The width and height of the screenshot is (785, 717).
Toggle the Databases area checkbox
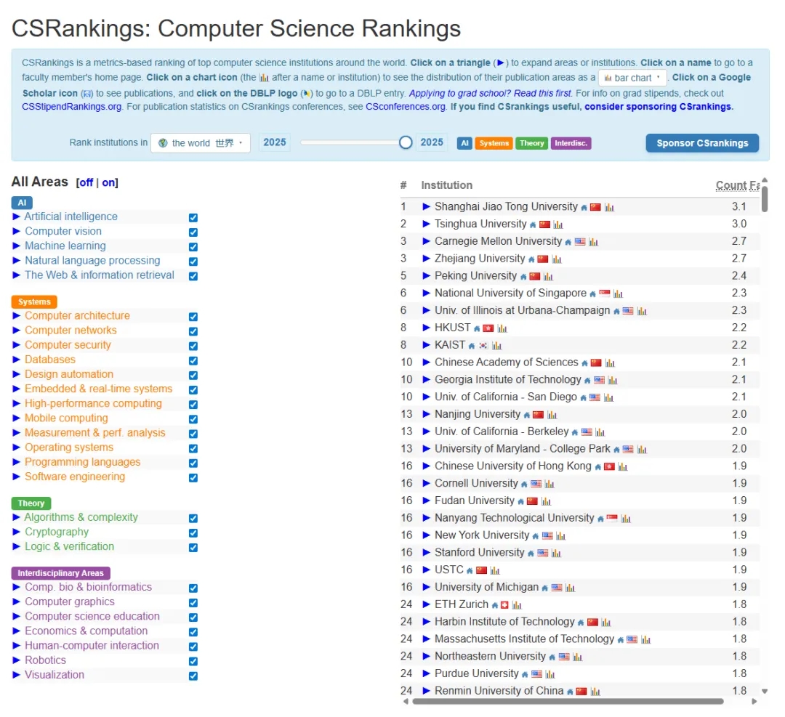tap(193, 360)
